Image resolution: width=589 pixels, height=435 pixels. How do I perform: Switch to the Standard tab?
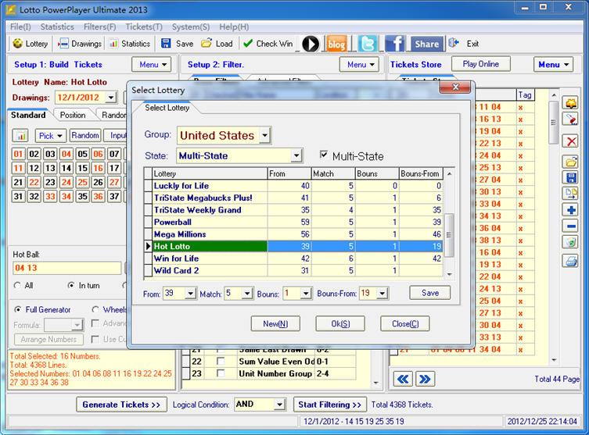click(x=28, y=115)
